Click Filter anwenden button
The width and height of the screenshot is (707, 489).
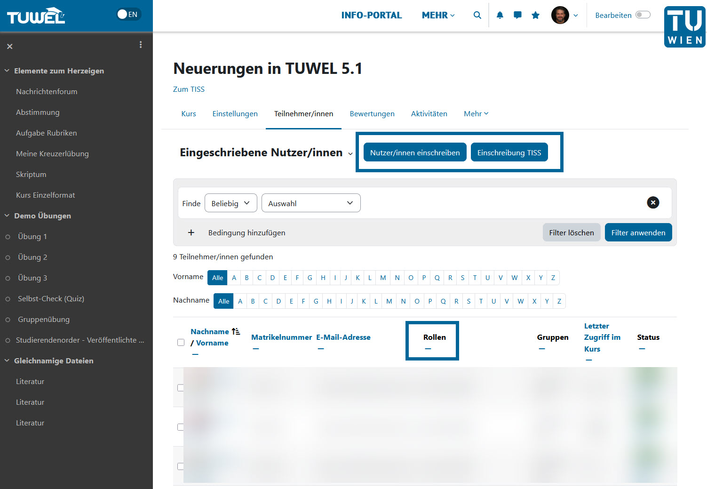coord(638,232)
